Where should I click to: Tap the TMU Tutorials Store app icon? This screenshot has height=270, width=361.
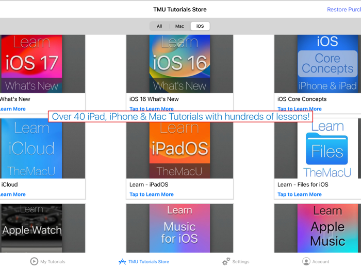coord(122,261)
